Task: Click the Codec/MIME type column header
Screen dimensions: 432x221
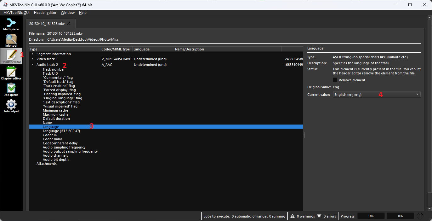Action: tap(115, 49)
